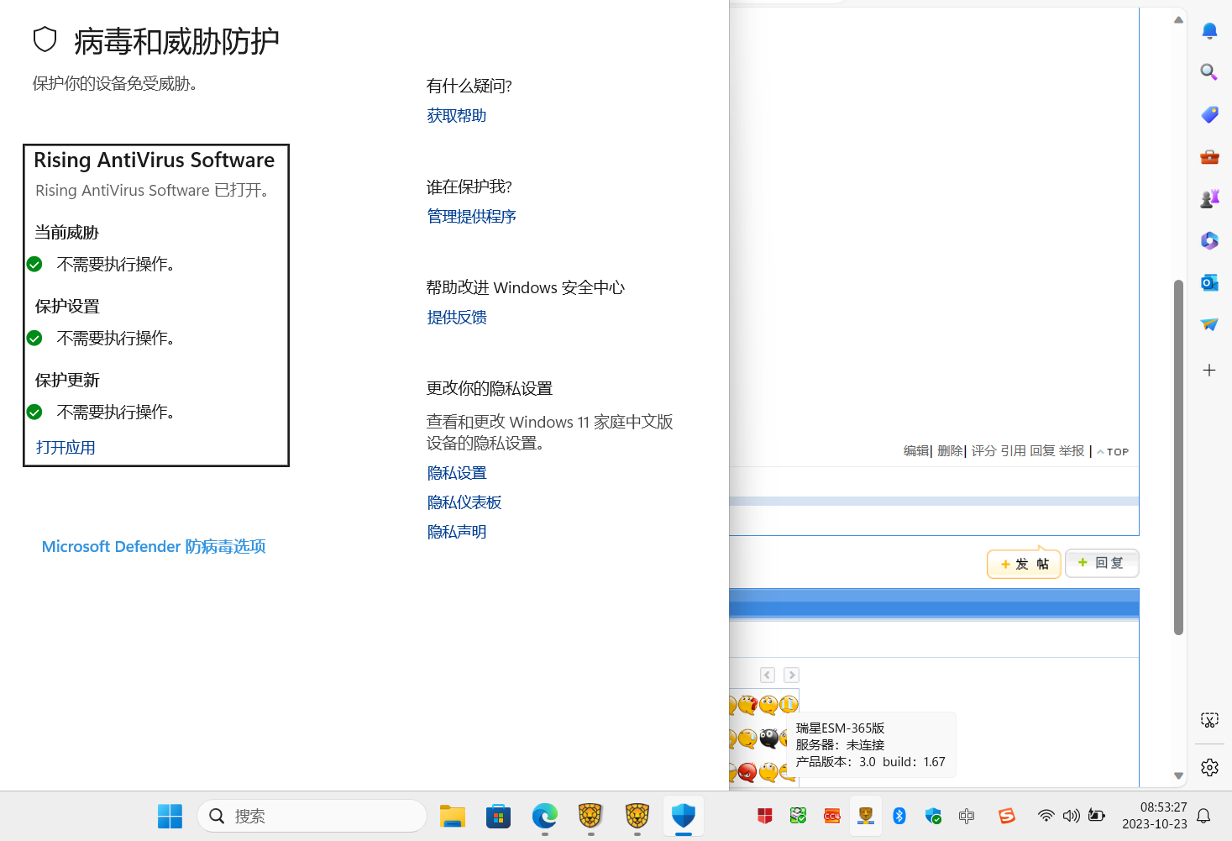Insert the angry red emoticon
1232x841 pixels.
tap(747, 772)
